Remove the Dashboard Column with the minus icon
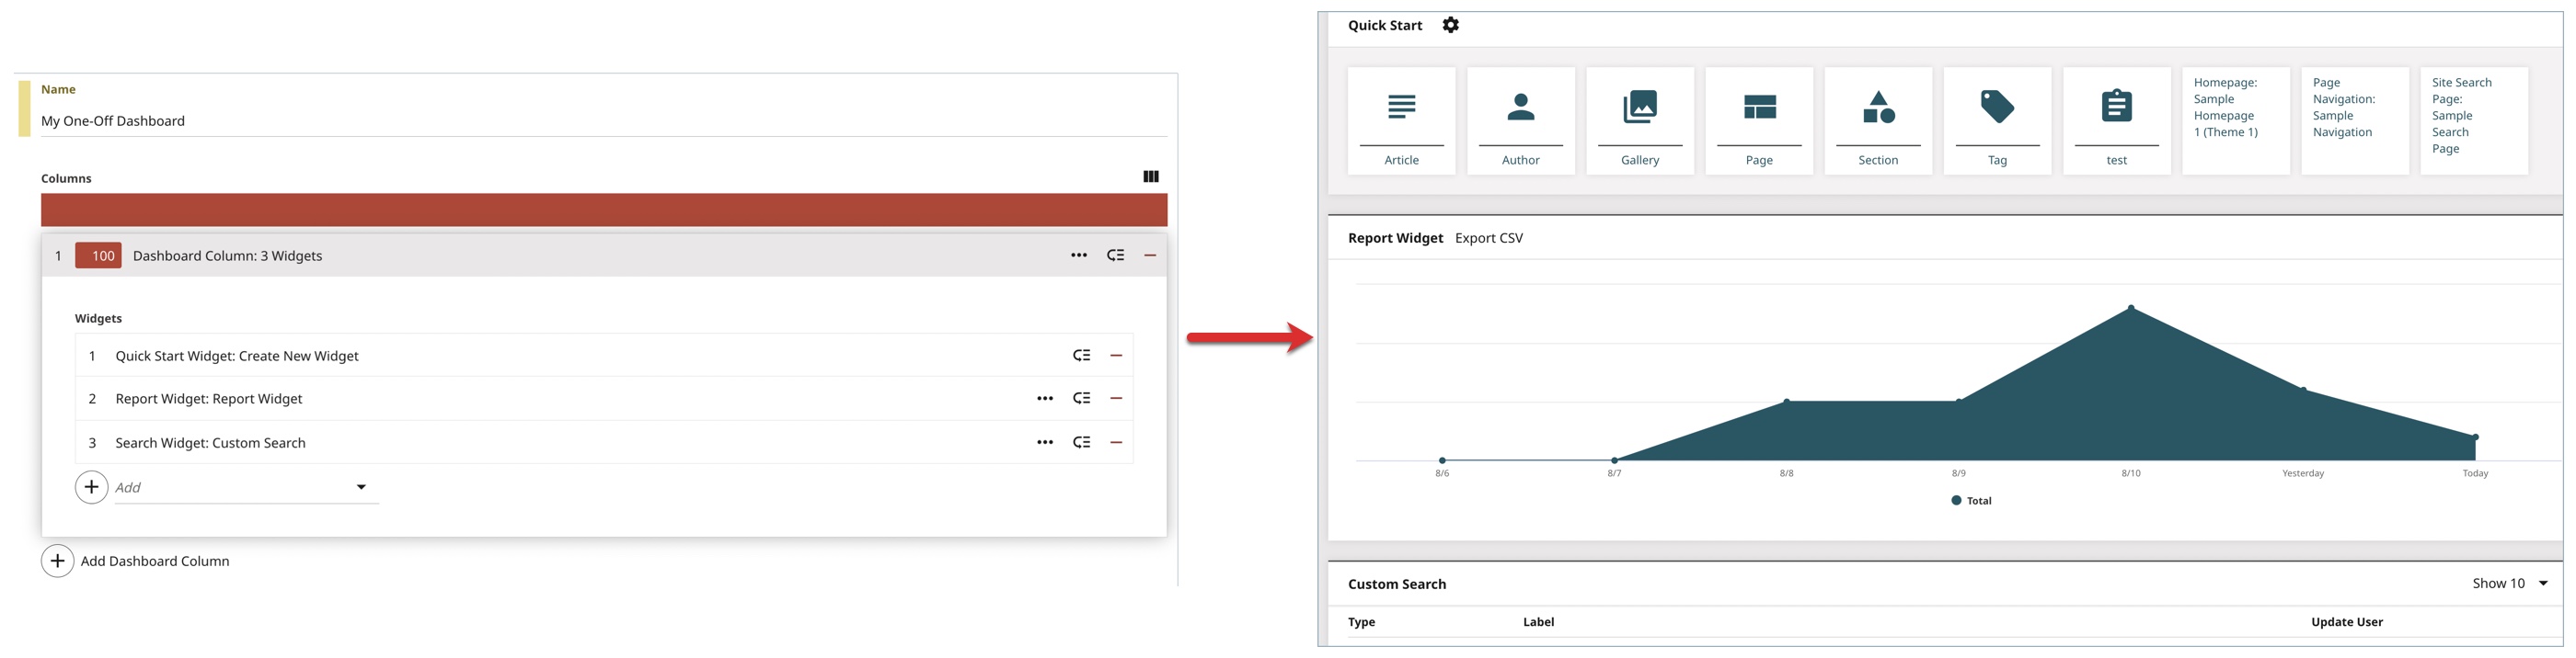 pyautogui.click(x=1150, y=255)
